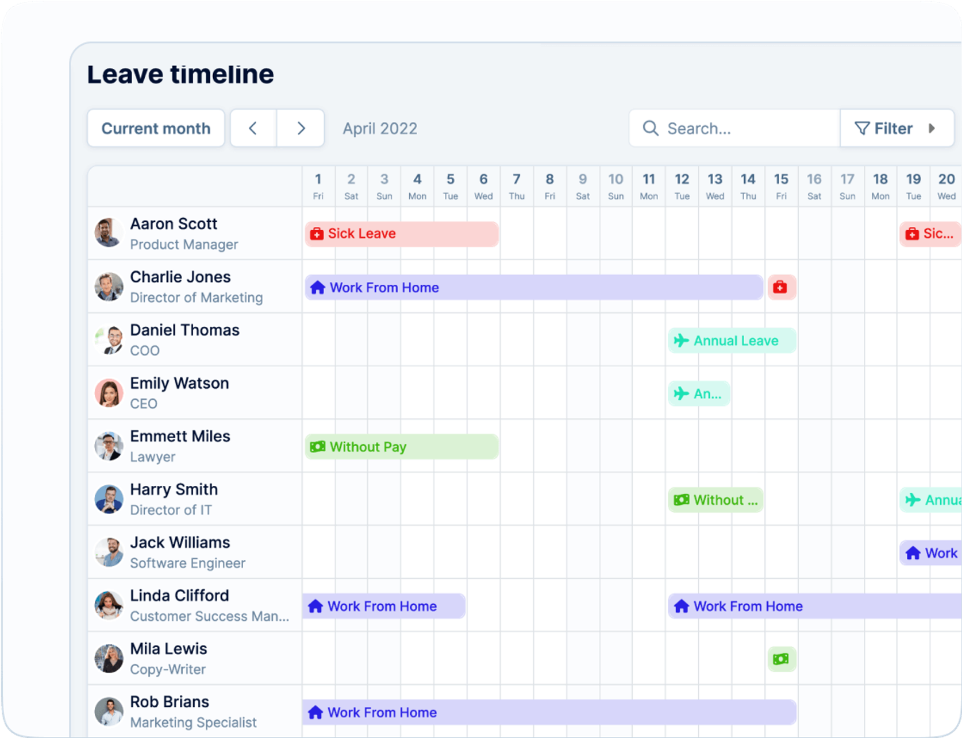Screen dimensions: 962x738
Task: Open Linda Clifford's first Work From Home bar
Action: pyautogui.click(x=384, y=606)
